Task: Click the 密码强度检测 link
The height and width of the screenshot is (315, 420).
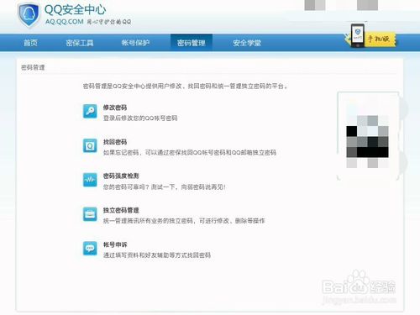Action: coord(121,176)
